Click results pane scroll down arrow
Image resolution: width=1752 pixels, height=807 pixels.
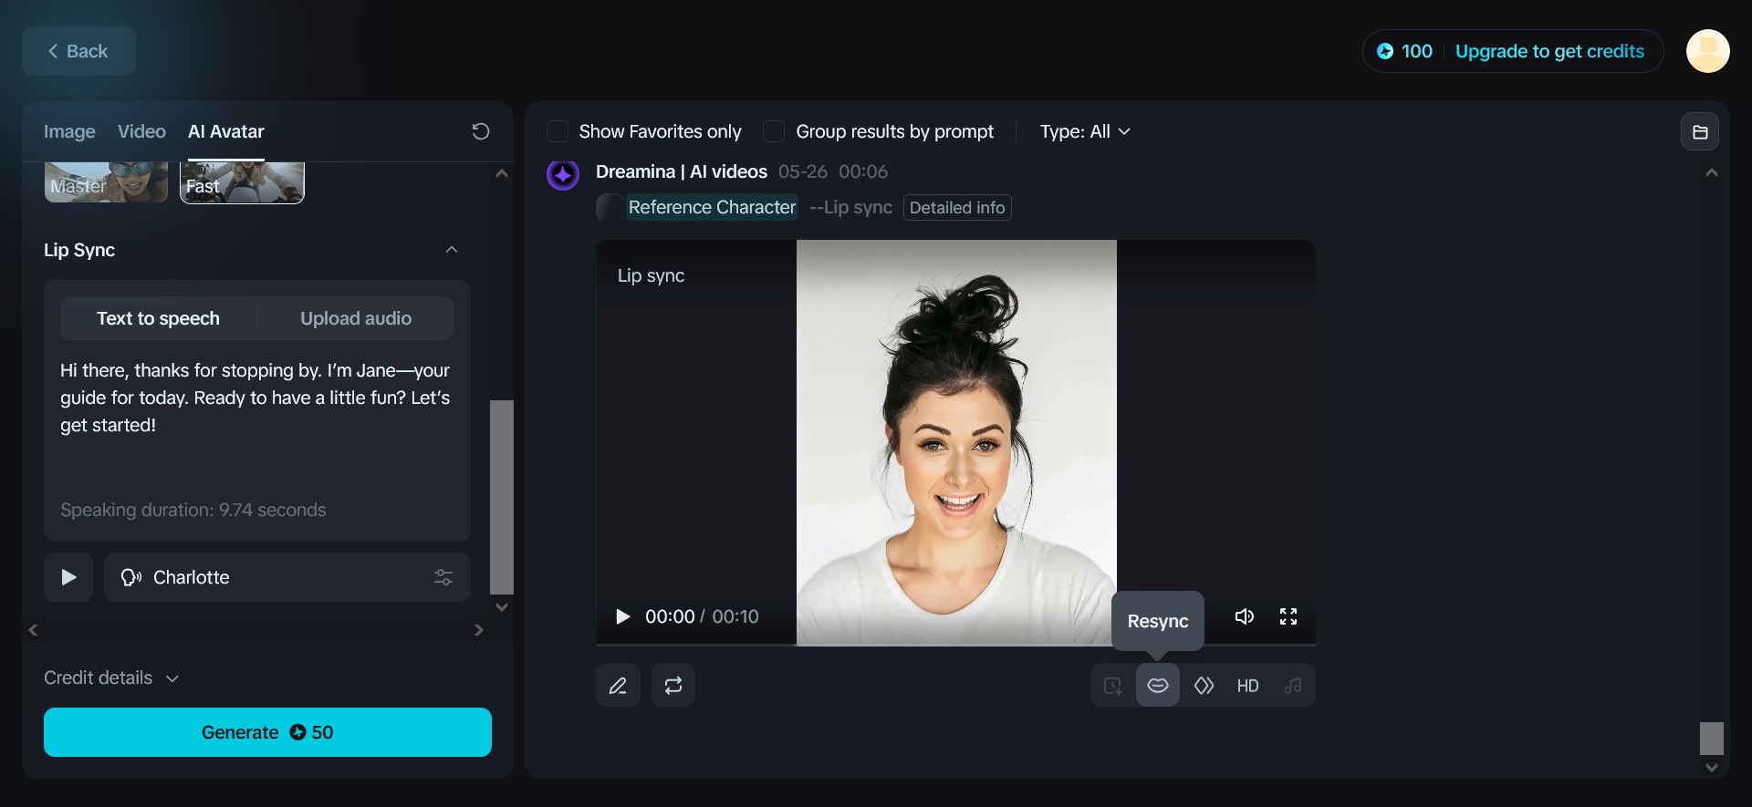[x=1712, y=768]
